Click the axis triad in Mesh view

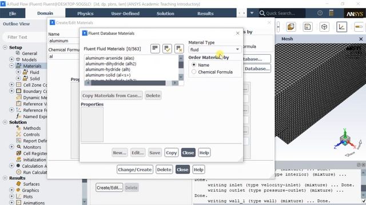[x=345, y=140]
